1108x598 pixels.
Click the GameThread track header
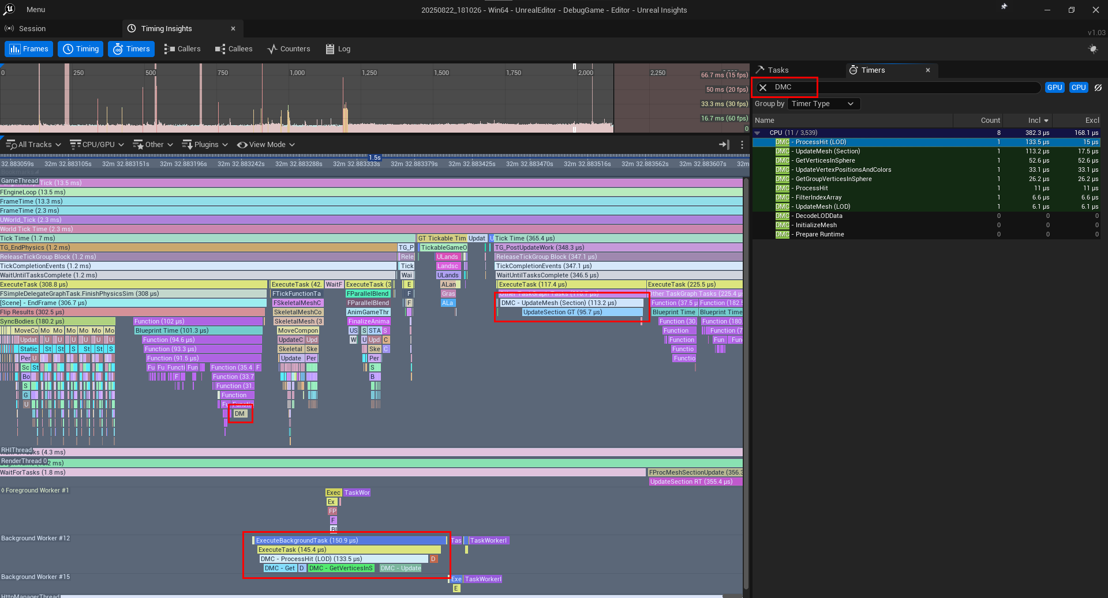tap(20, 180)
